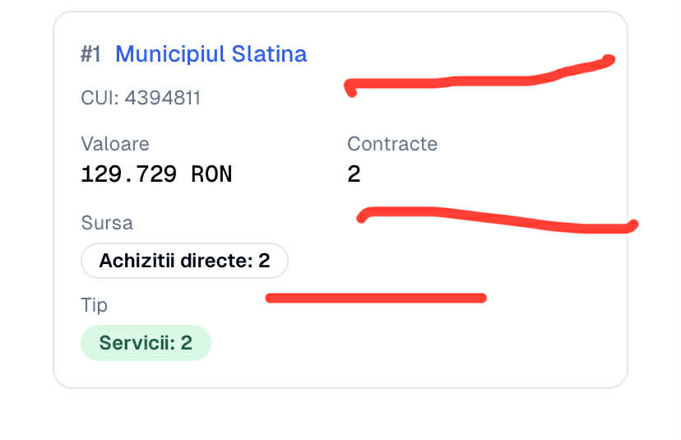Click the #1 rank number
The width and height of the screenshot is (681, 440).
pyautogui.click(x=90, y=54)
